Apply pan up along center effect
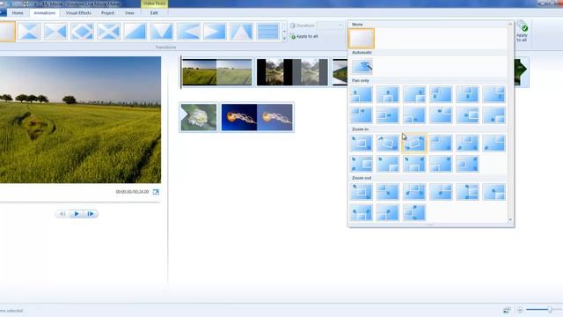 [388, 94]
